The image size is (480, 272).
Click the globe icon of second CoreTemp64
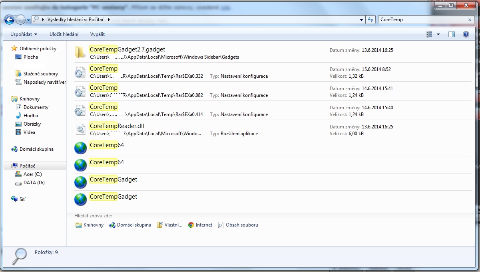81,165
